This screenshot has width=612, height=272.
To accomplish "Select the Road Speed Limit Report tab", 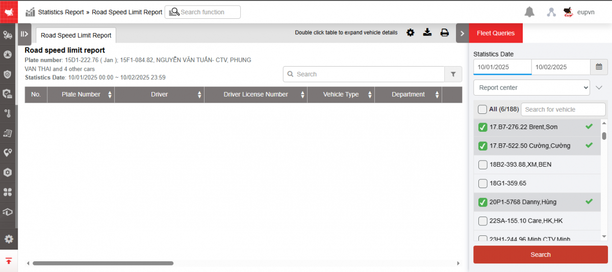I will pyautogui.click(x=76, y=36).
